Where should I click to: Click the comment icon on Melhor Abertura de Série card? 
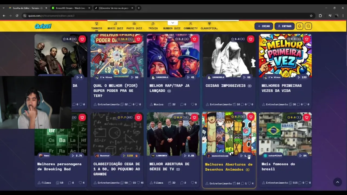click(182, 183)
